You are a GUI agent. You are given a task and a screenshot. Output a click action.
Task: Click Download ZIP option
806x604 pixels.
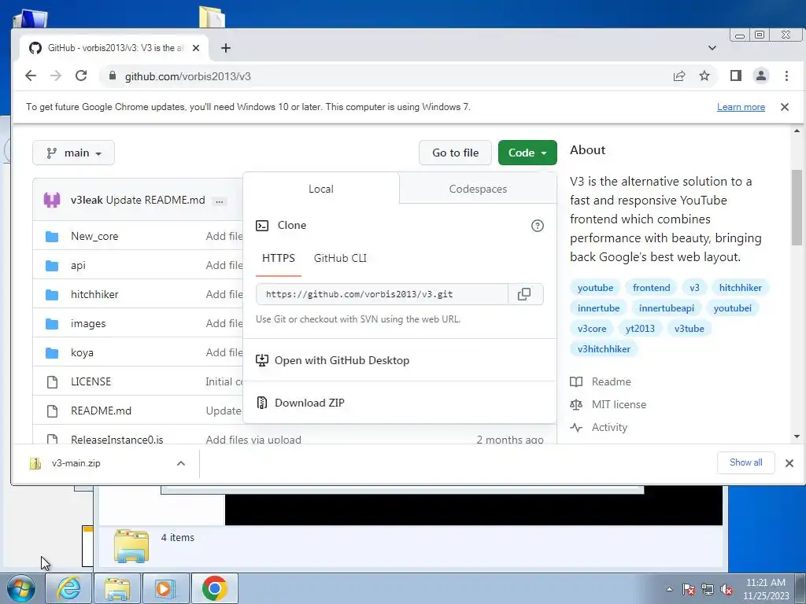309,403
